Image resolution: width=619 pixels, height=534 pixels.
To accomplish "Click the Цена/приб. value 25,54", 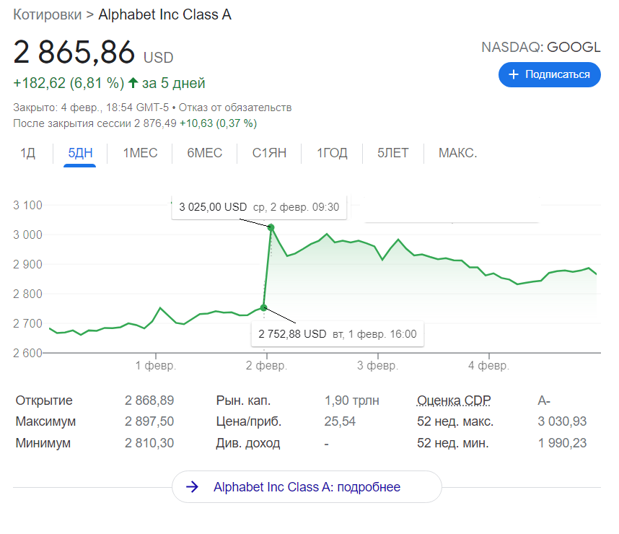I will tap(340, 421).
